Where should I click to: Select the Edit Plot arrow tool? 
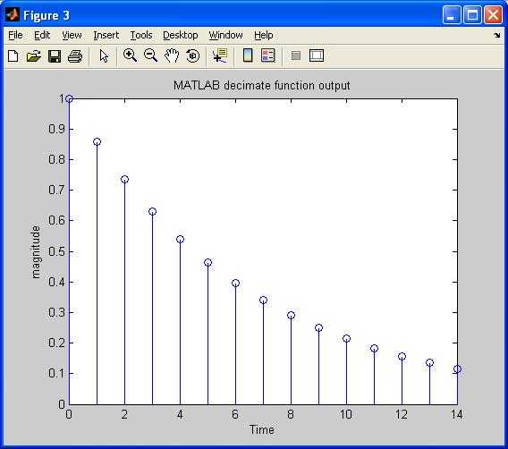tap(104, 56)
